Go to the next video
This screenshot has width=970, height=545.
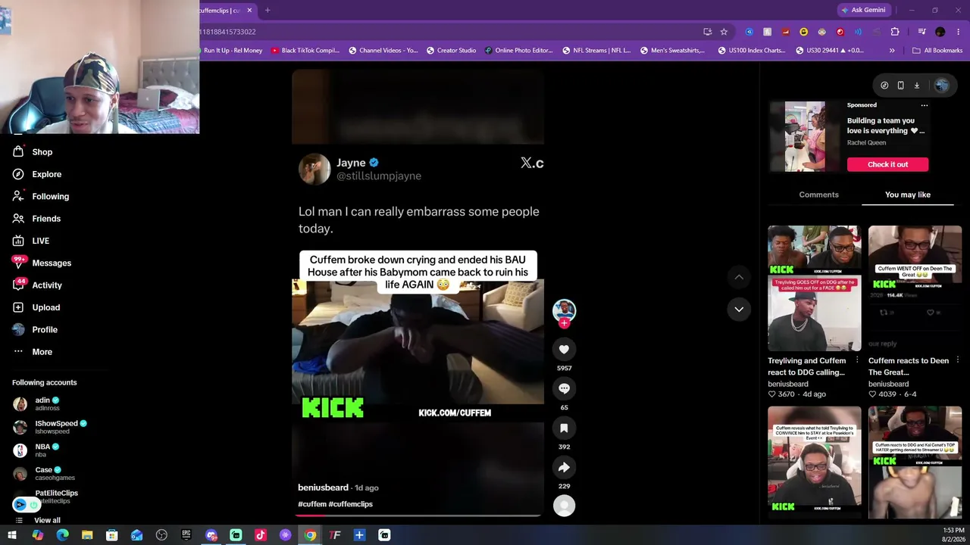tap(739, 309)
